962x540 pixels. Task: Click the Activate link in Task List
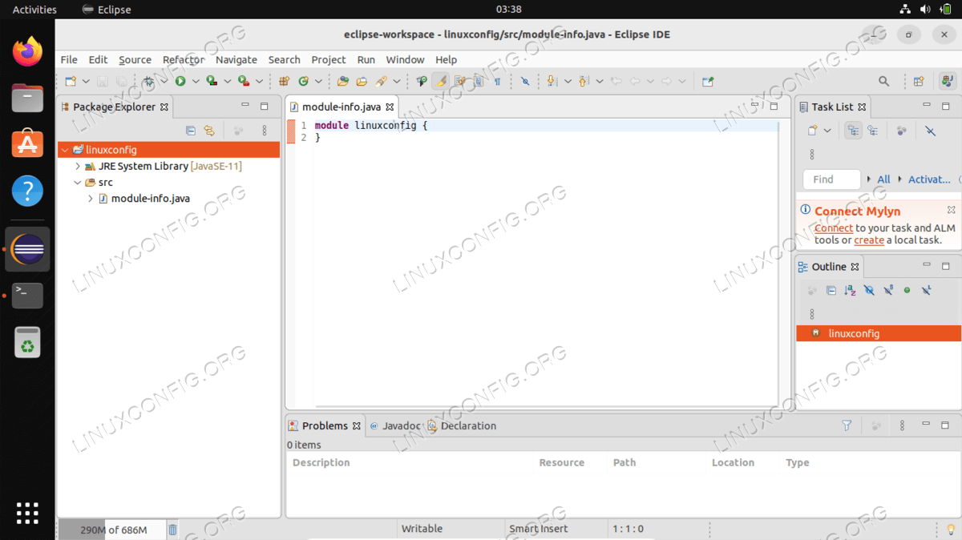(929, 179)
